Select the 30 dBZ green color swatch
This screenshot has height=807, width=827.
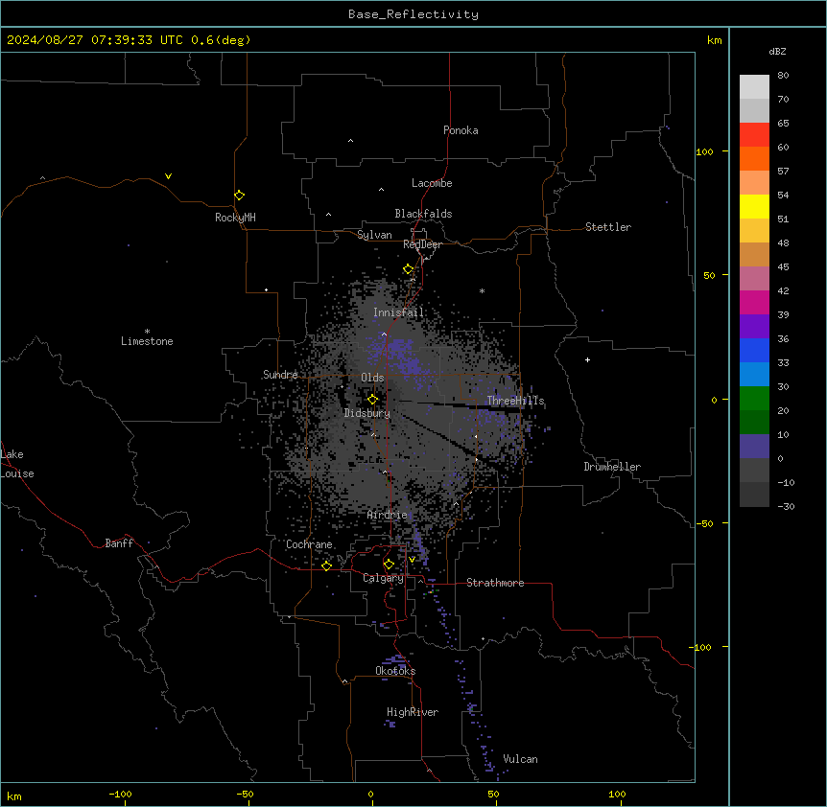pyautogui.click(x=754, y=398)
